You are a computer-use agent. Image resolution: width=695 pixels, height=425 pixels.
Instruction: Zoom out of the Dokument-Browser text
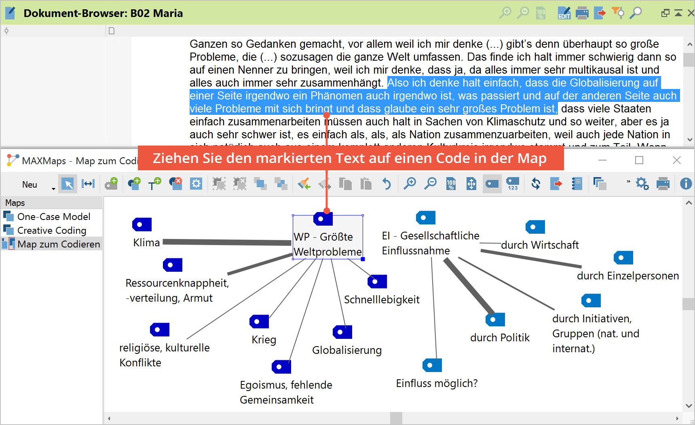(523, 13)
